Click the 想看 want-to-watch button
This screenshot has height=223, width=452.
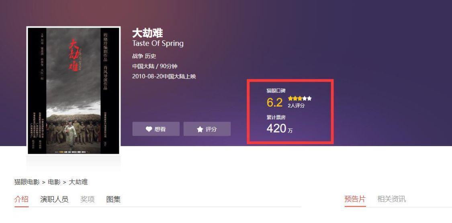pos(156,129)
